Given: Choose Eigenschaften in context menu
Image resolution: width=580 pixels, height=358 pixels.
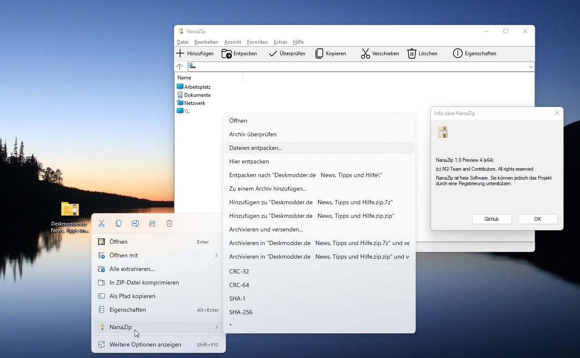Looking at the screenshot, I should [158, 310].
